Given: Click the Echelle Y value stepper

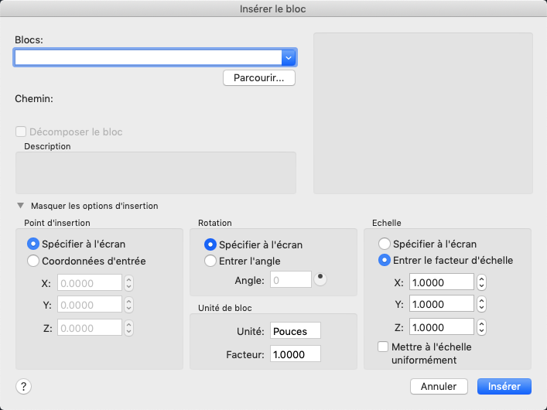Looking at the screenshot, I should coord(481,304).
